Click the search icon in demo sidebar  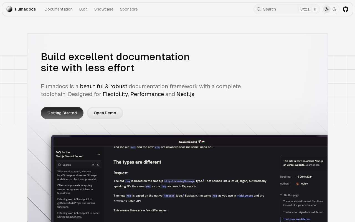pos(59,165)
